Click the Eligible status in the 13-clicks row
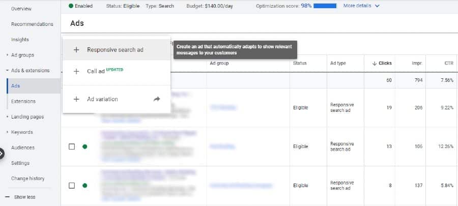This screenshot has width=458, height=206. click(x=301, y=146)
